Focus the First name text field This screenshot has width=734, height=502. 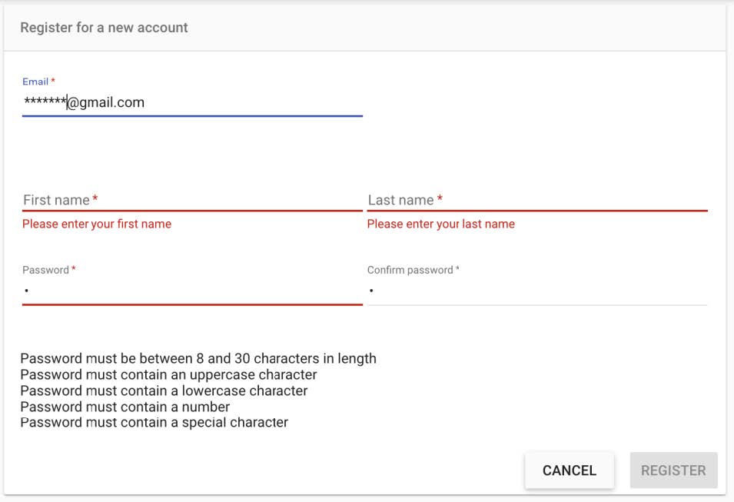[x=192, y=200]
